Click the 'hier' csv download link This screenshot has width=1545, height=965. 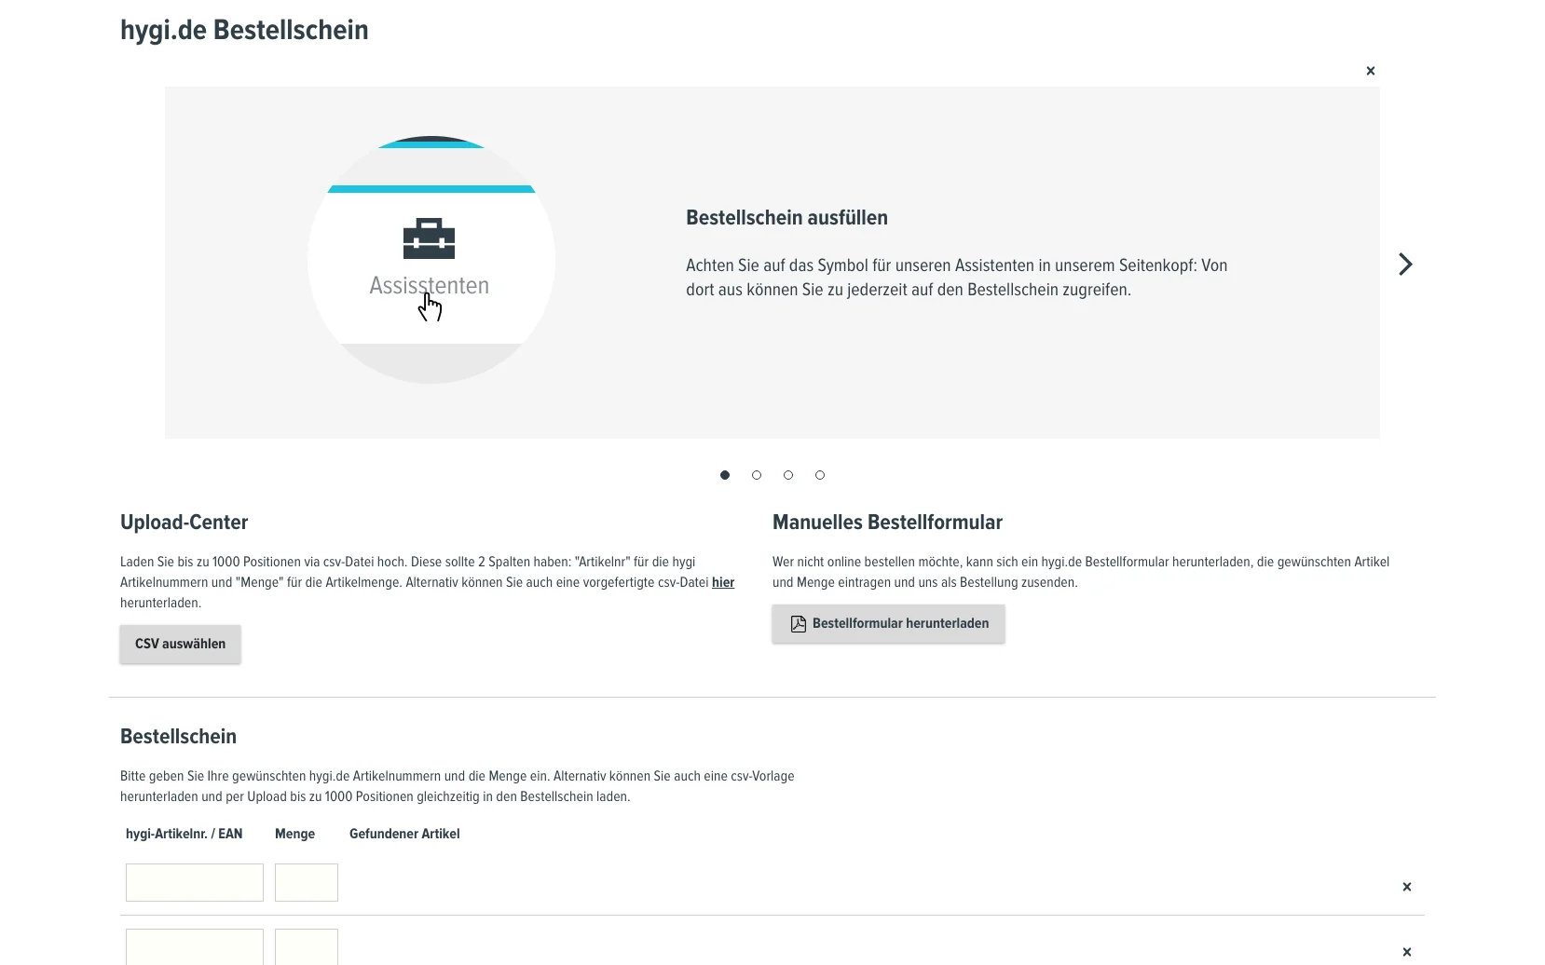pos(723,582)
